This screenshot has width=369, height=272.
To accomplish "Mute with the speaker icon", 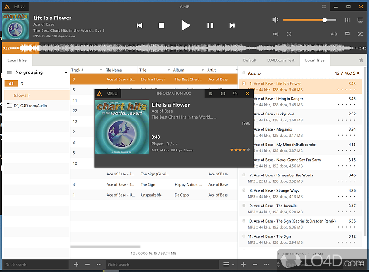I will click(x=275, y=20).
